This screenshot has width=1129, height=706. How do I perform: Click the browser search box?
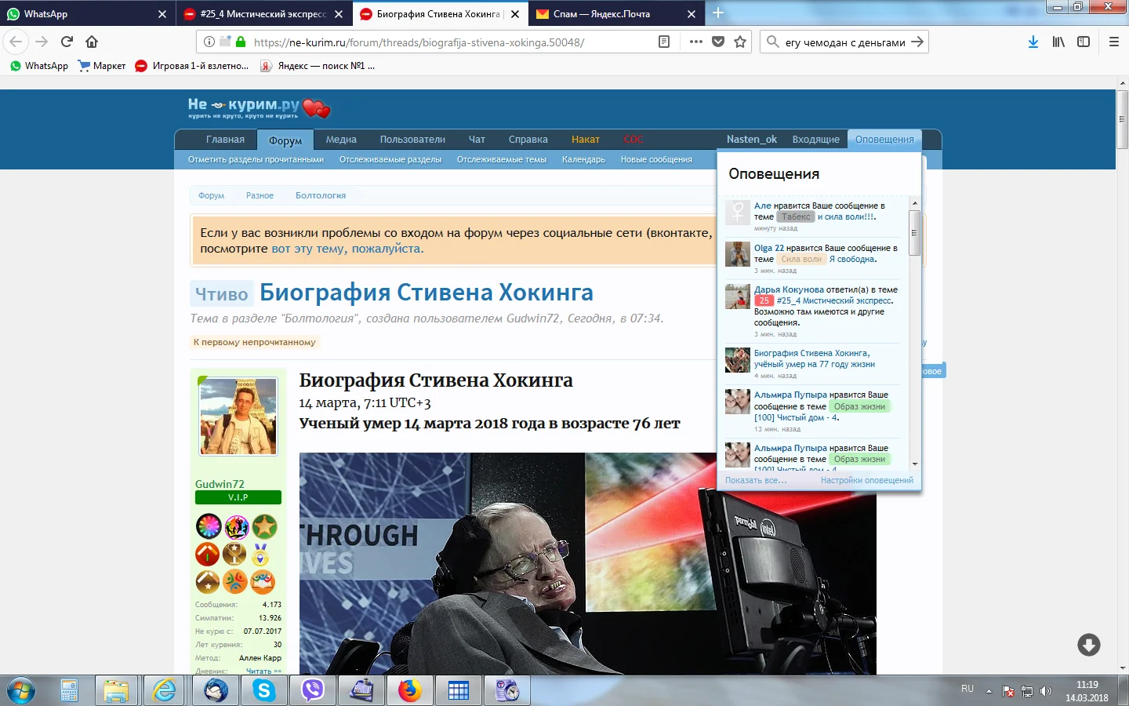[x=845, y=42]
